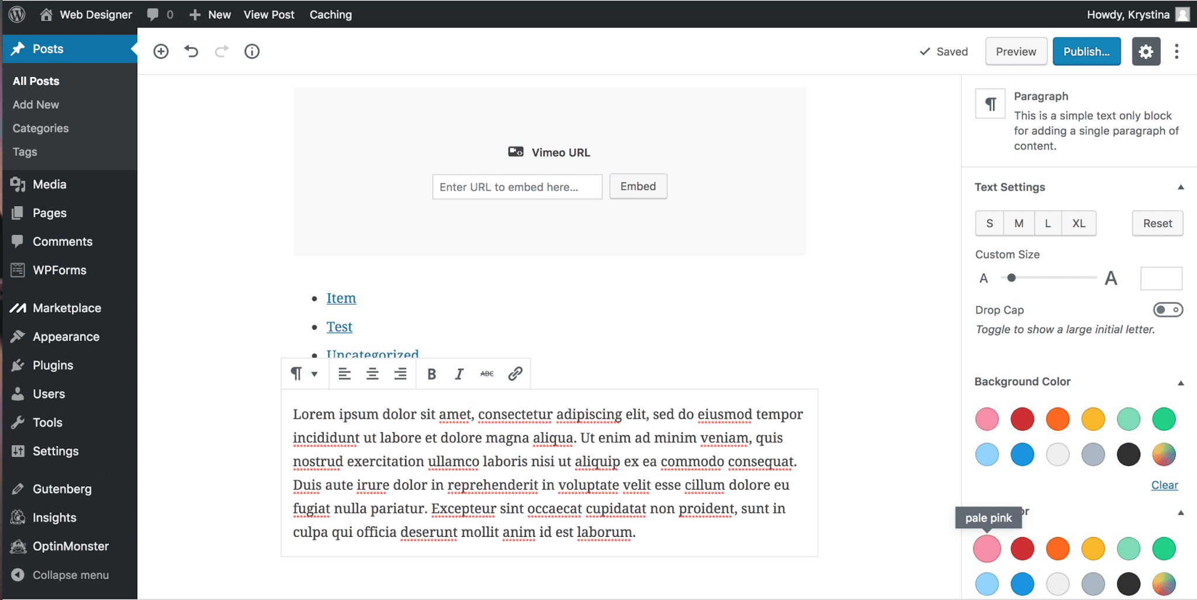Enable the Drop Cap toggle
Screen dimensions: 1197x600
1169,310
